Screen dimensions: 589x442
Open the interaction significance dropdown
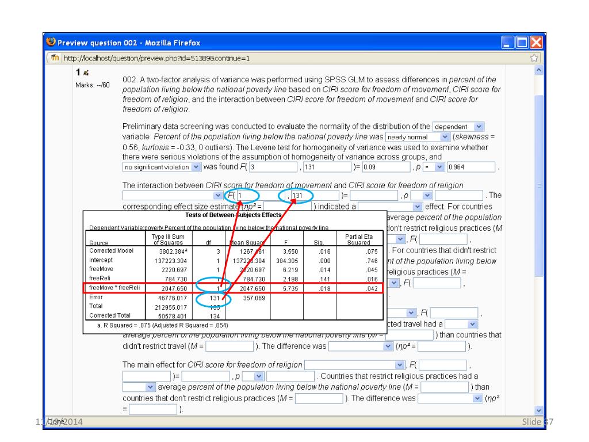point(173,196)
